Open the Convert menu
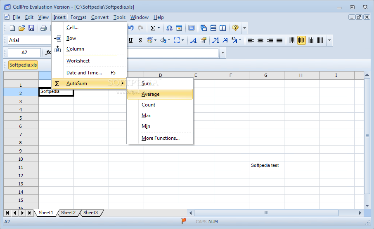The height and width of the screenshot is (229, 374). pos(100,17)
